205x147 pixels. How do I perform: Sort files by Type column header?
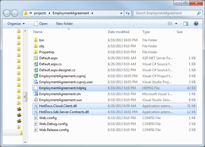pos(146,32)
